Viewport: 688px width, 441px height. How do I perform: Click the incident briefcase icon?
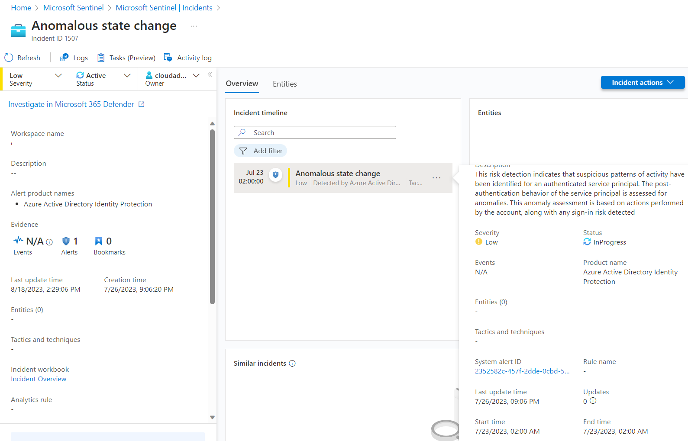coord(18,31)
